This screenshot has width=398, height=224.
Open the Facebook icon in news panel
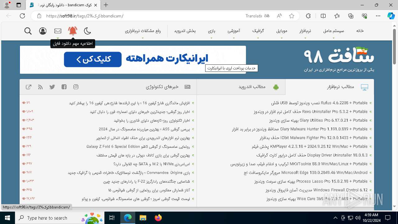64,87
